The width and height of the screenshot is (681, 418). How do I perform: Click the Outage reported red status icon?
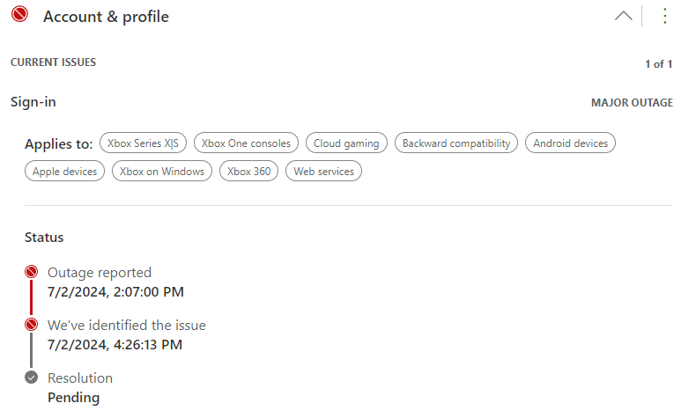click(32, 272)
